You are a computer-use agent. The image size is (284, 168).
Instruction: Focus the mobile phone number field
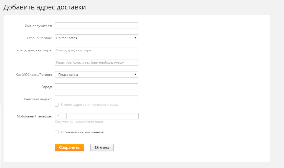click(103, 116)
